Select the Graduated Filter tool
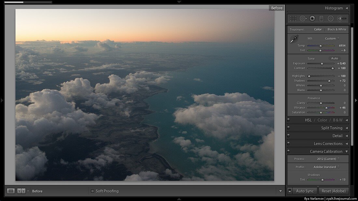 [321, 19]
